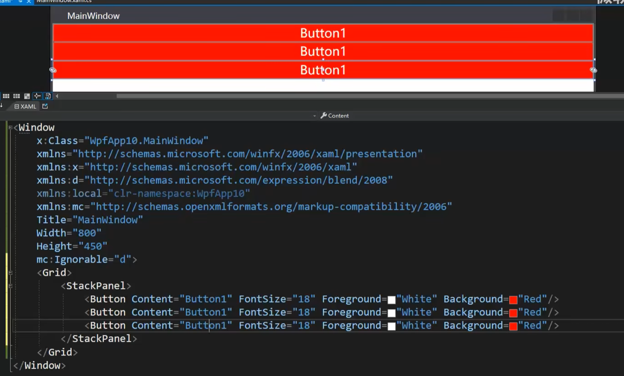Click the white Foreground swatch on second Button
The width and height of the screenshot is (624, 376).
392,312
